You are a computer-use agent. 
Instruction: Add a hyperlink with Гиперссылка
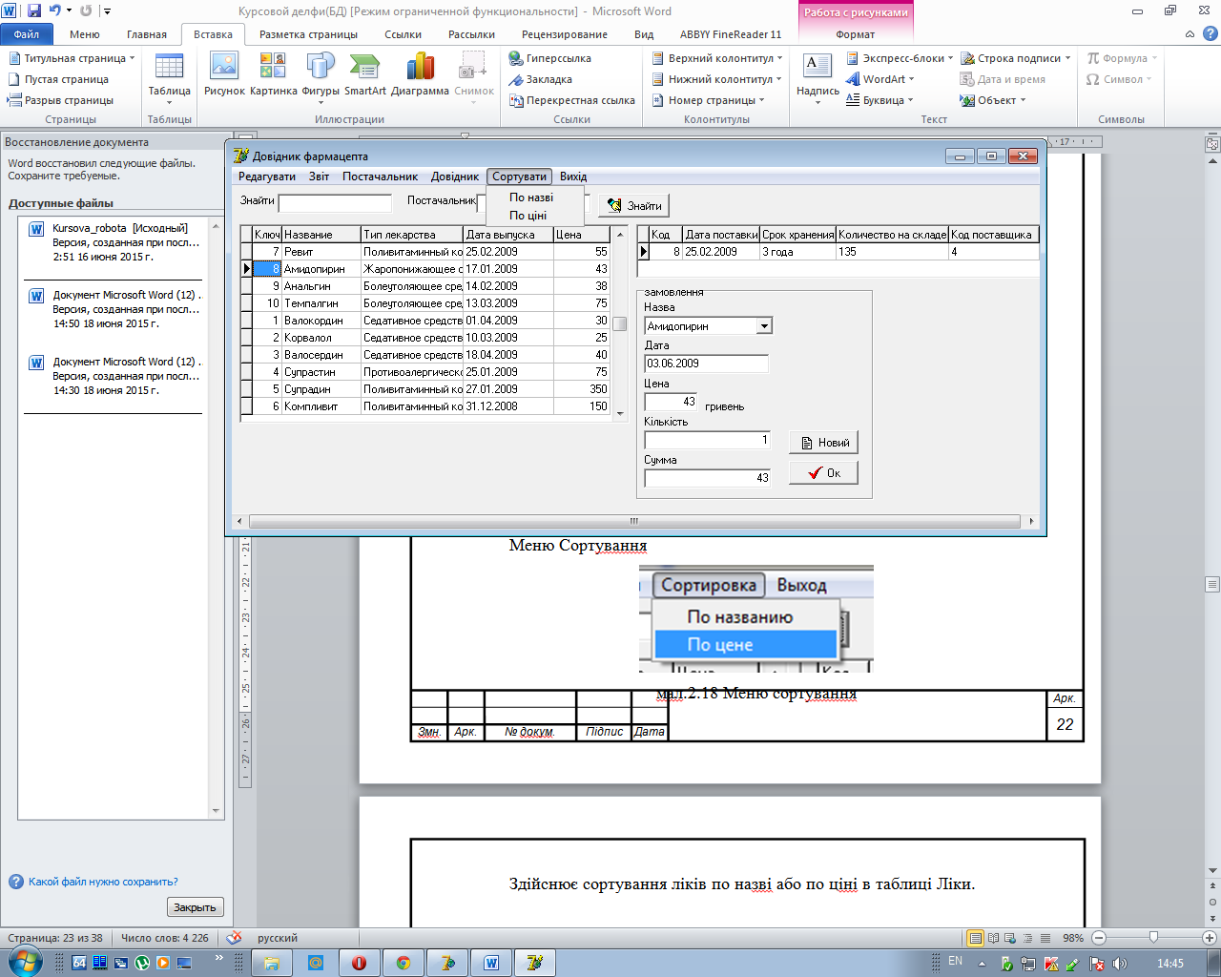click(558, 58)
